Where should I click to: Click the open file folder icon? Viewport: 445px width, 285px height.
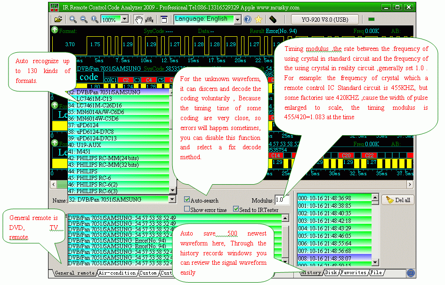(58, 19)
